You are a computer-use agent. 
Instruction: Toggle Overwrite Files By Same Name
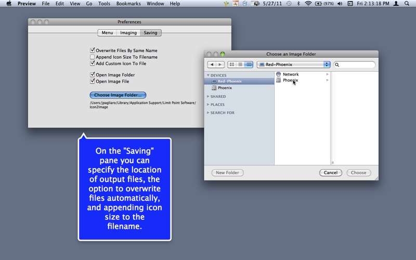(x=93, y=50)
